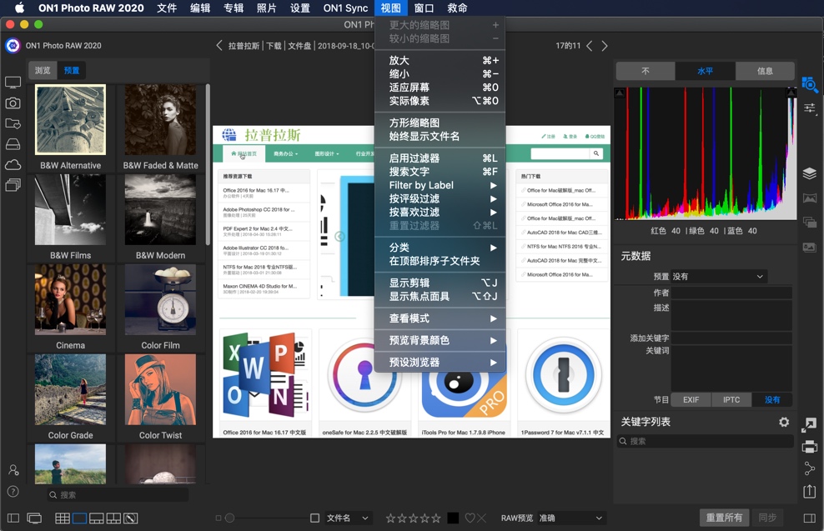Expand 按喜欢过滤 submenu
Screen dimensions: 824x531
[440, 213]
